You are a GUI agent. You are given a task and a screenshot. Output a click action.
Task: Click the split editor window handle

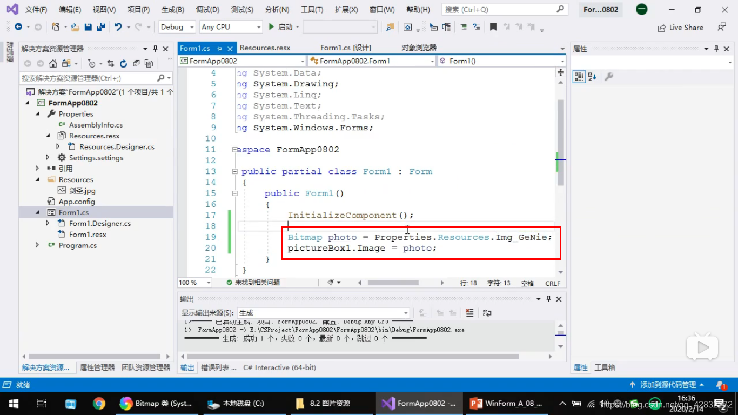pos(560,72)
